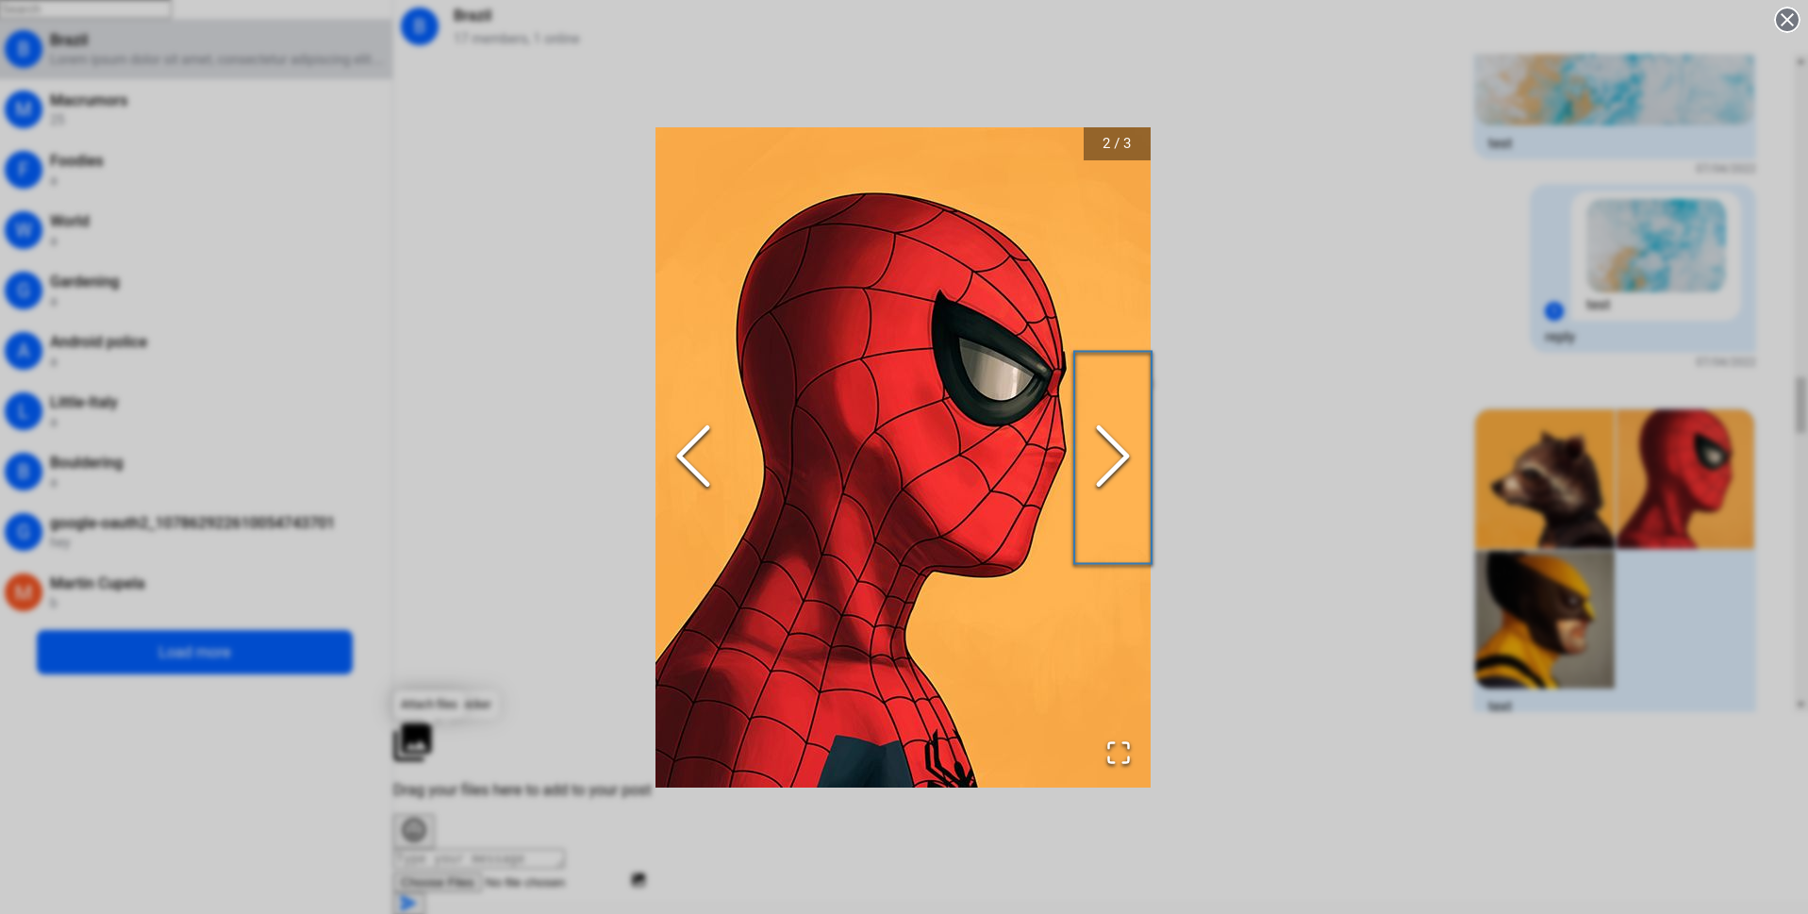1808x914 pixels.
Task: Open Wolverine thumbnail in chat message
Action: [1544, 620]
